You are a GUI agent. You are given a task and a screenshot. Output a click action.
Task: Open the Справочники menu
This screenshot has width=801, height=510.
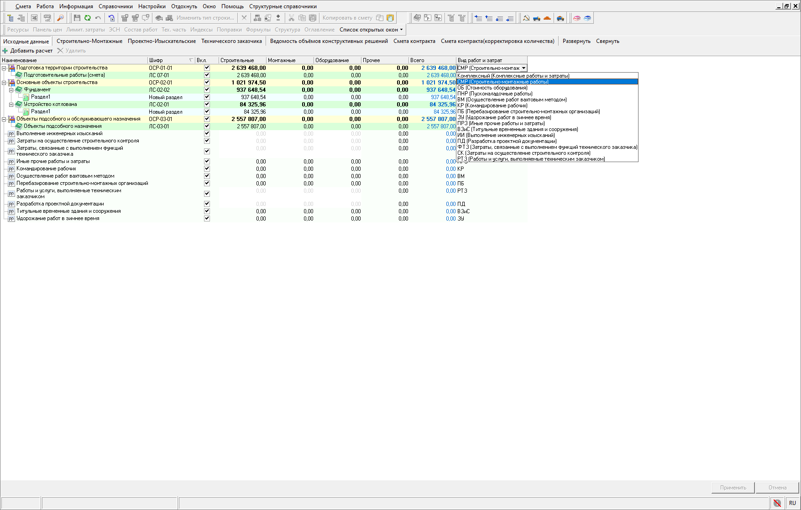tap(115, 6)
